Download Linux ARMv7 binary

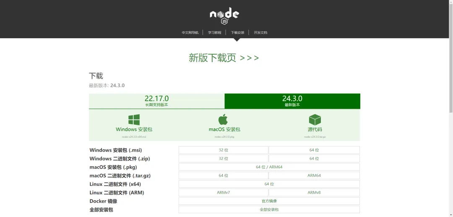[x=223, y=192]
